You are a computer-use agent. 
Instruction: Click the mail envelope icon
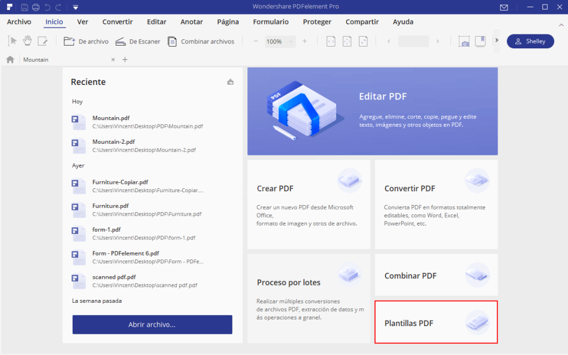tap(504, 7)
